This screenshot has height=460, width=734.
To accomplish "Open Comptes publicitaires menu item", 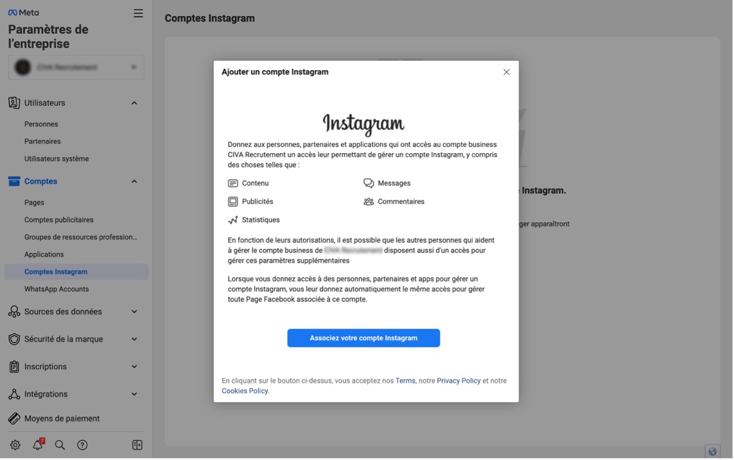I will (x=59, y=220).
